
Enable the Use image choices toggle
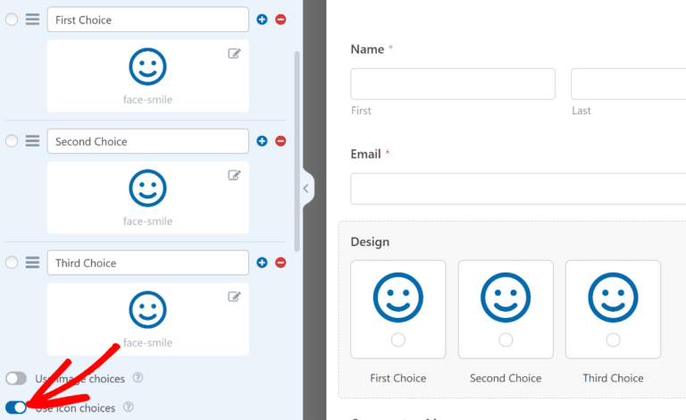click(x=16, y=379)
